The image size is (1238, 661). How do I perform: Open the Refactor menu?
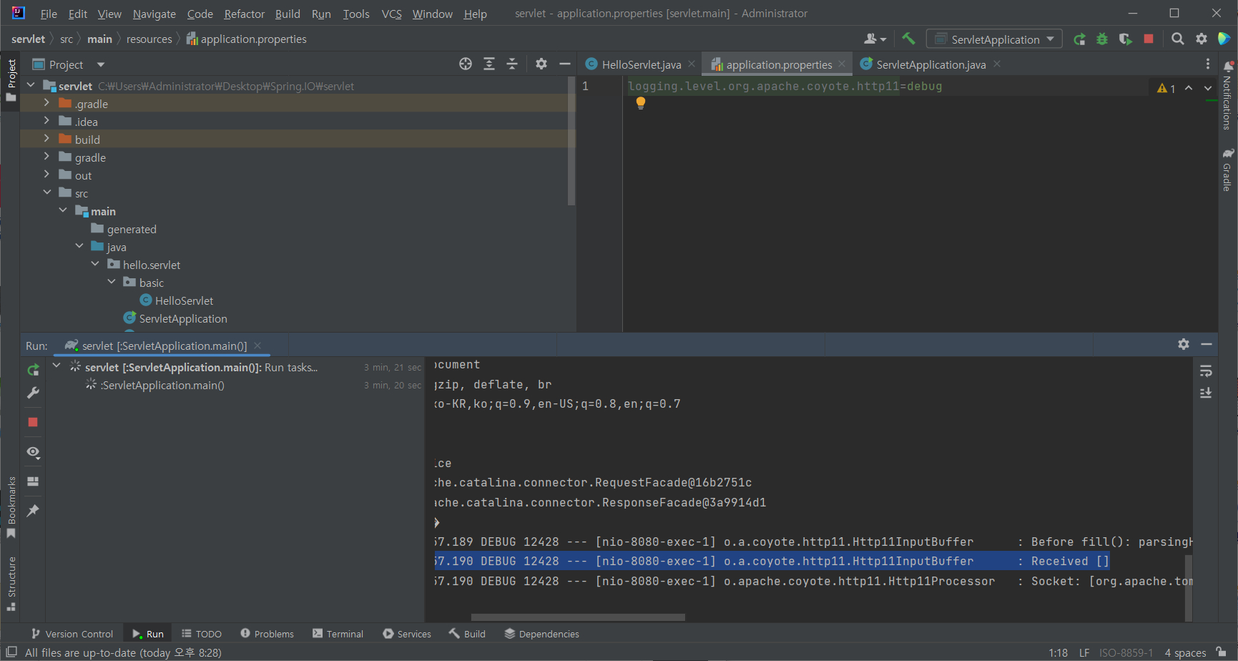(244, 14)
